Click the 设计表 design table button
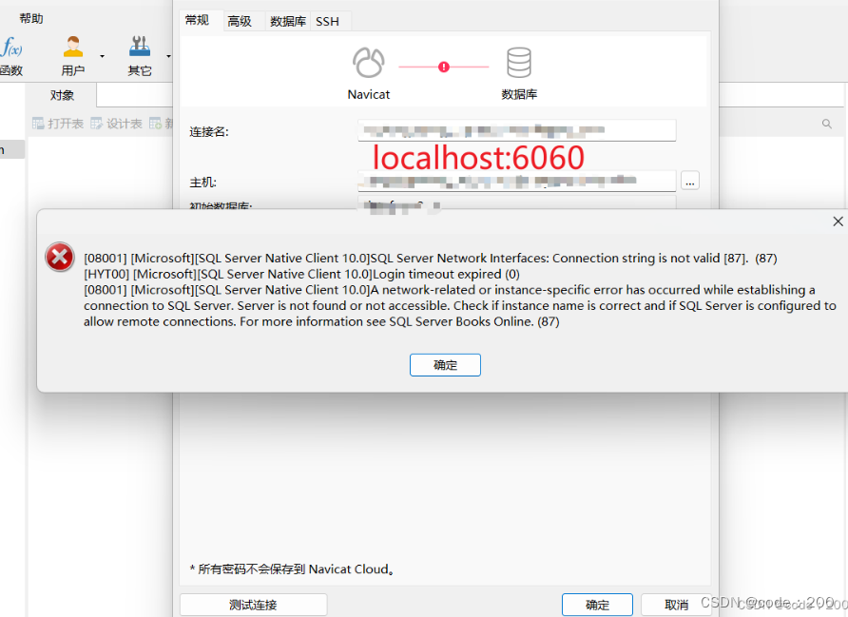 (116, 124)
